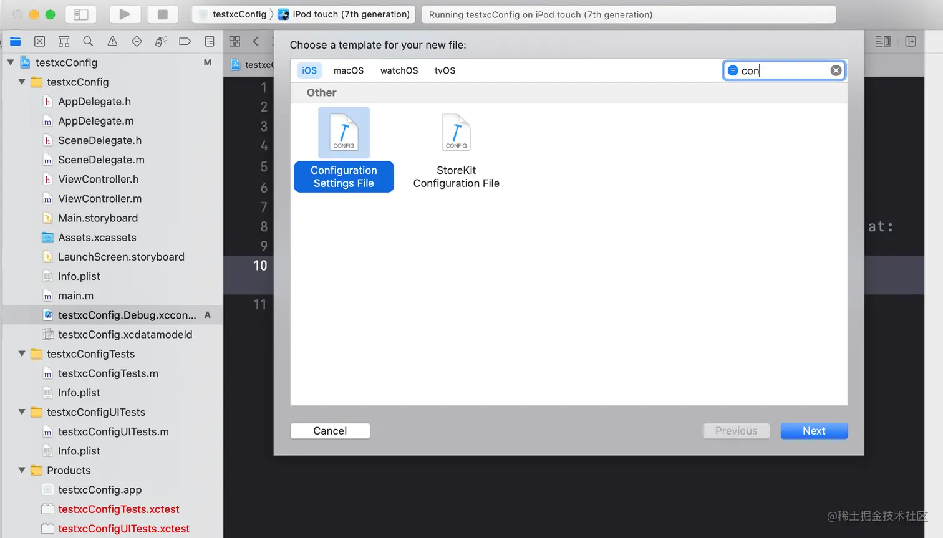Open the Project navigator folder icon
The image size is (943, 538).
(16, 41)
